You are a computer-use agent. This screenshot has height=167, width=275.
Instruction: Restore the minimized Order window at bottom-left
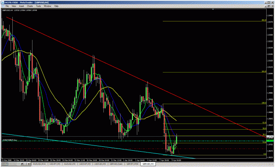22,164
